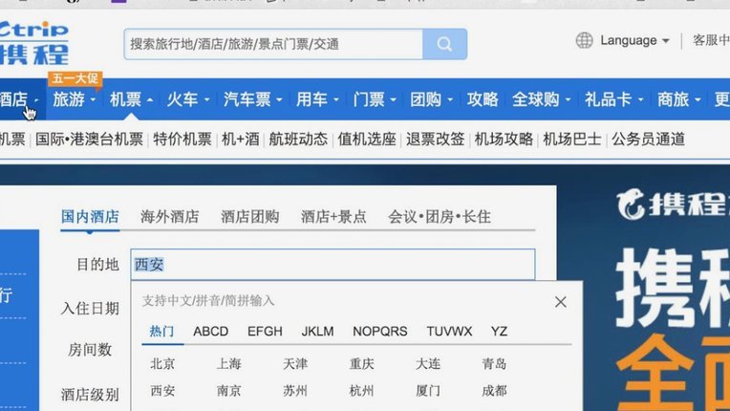Open the 航班动态 link
This screenshot has width=730, height=411.
pyautogui.click(x=298, y=140)
